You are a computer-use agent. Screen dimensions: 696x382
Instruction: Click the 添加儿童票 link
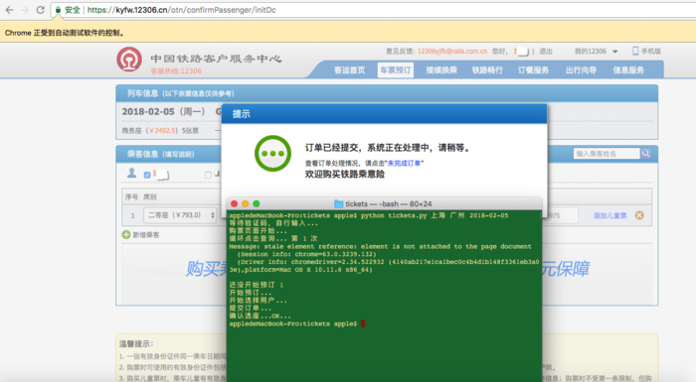click(x=609, y=216)
